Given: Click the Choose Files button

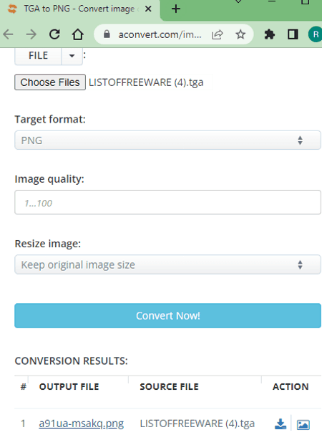Looking at the screenshot, I should tap(50, 82).
